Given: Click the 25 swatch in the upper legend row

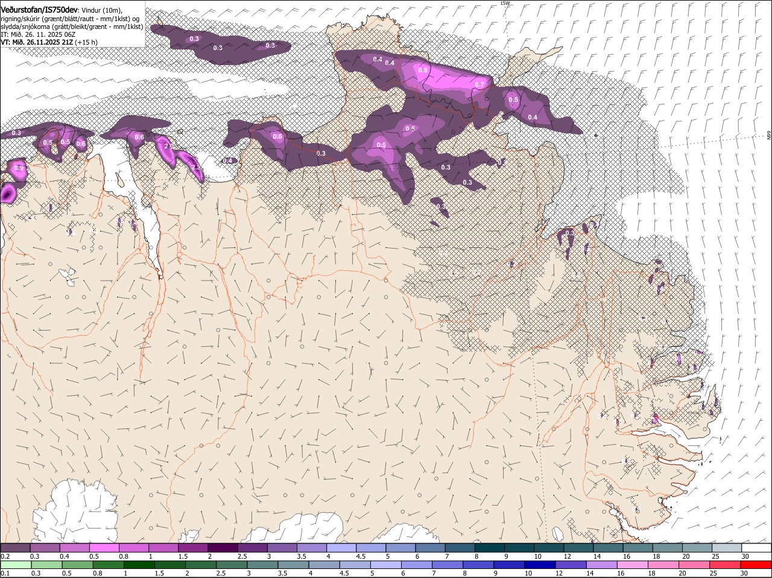Looking at the screenshot, I should click(727, 547).
